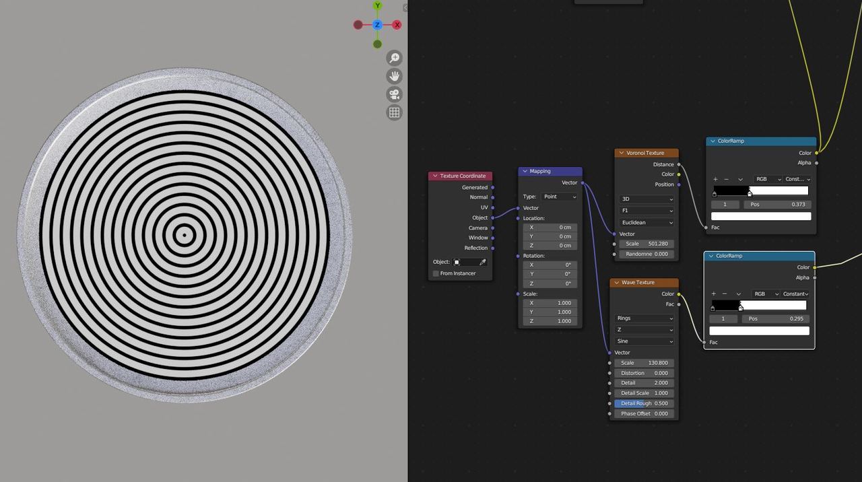Image resolution: width=862 pixels, height=482 pixels.
Task: Click the Voronoi Texture Position output socket
Action: (x=679, y=184)
